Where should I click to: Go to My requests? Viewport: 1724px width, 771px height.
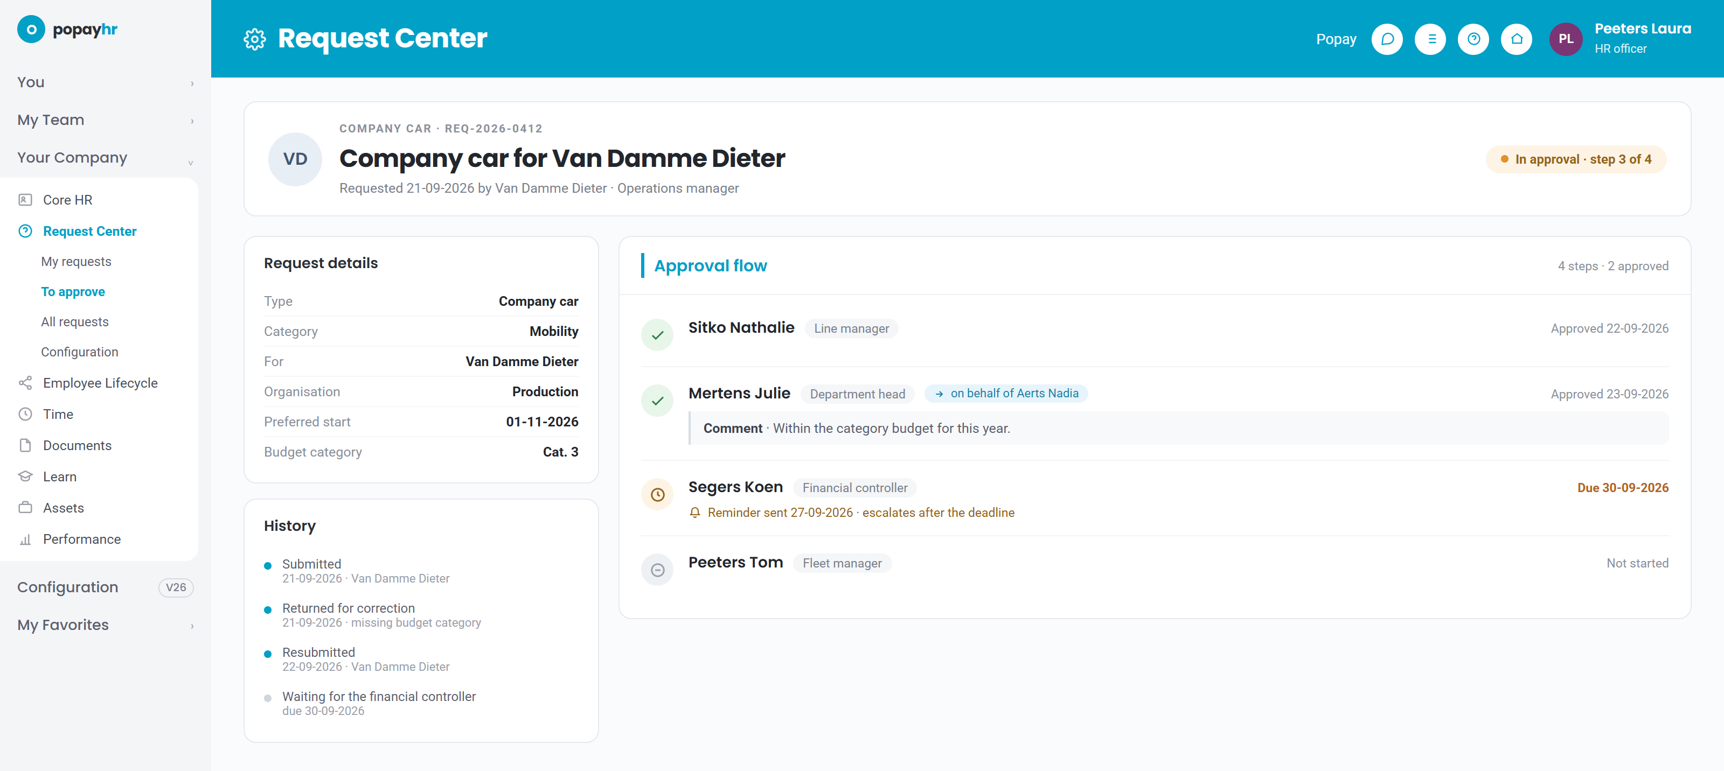[77, 262]
